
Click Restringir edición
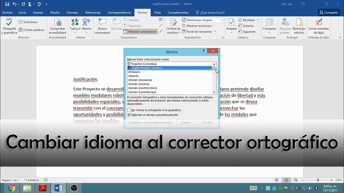point(299,26)
